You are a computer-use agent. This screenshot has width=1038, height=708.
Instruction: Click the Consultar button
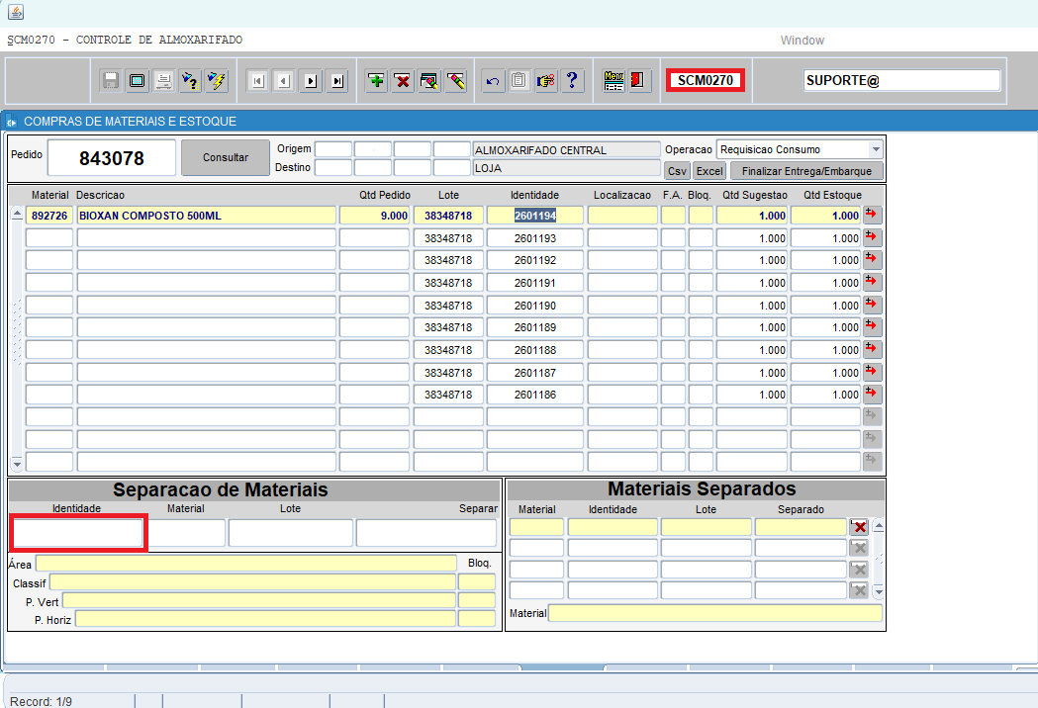[x=226, y=158]
